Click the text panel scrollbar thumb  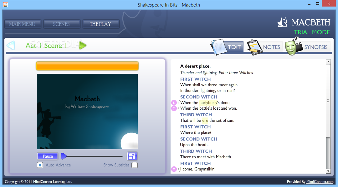[x=328, y=100]
